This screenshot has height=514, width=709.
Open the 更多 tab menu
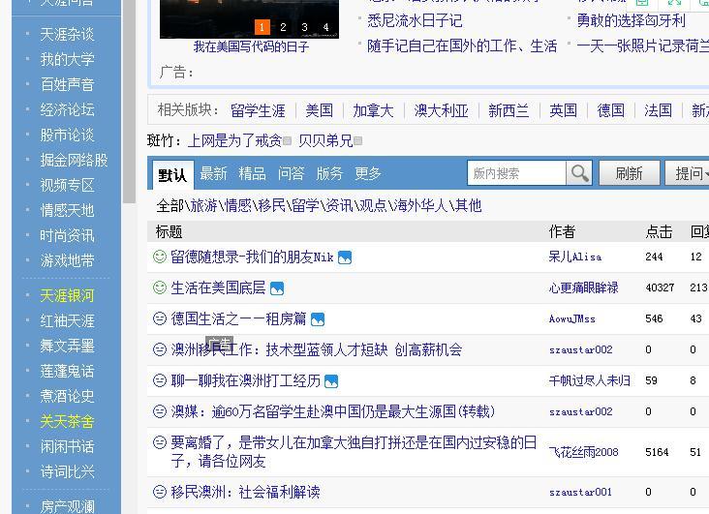[x=368, y=173]
